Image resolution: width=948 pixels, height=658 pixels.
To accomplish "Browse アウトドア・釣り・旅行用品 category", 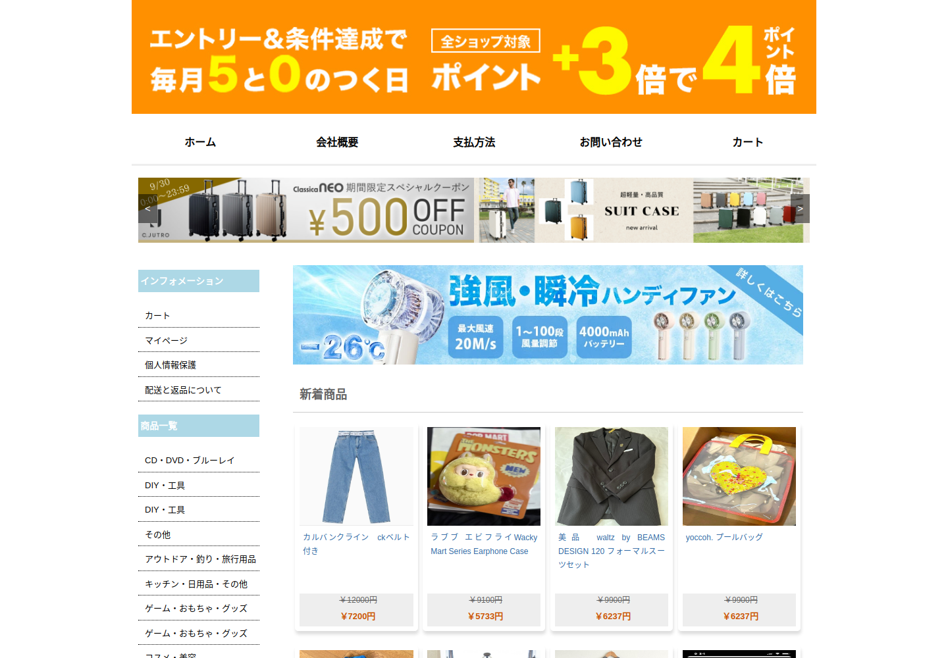I will click(x=200, y=559).
